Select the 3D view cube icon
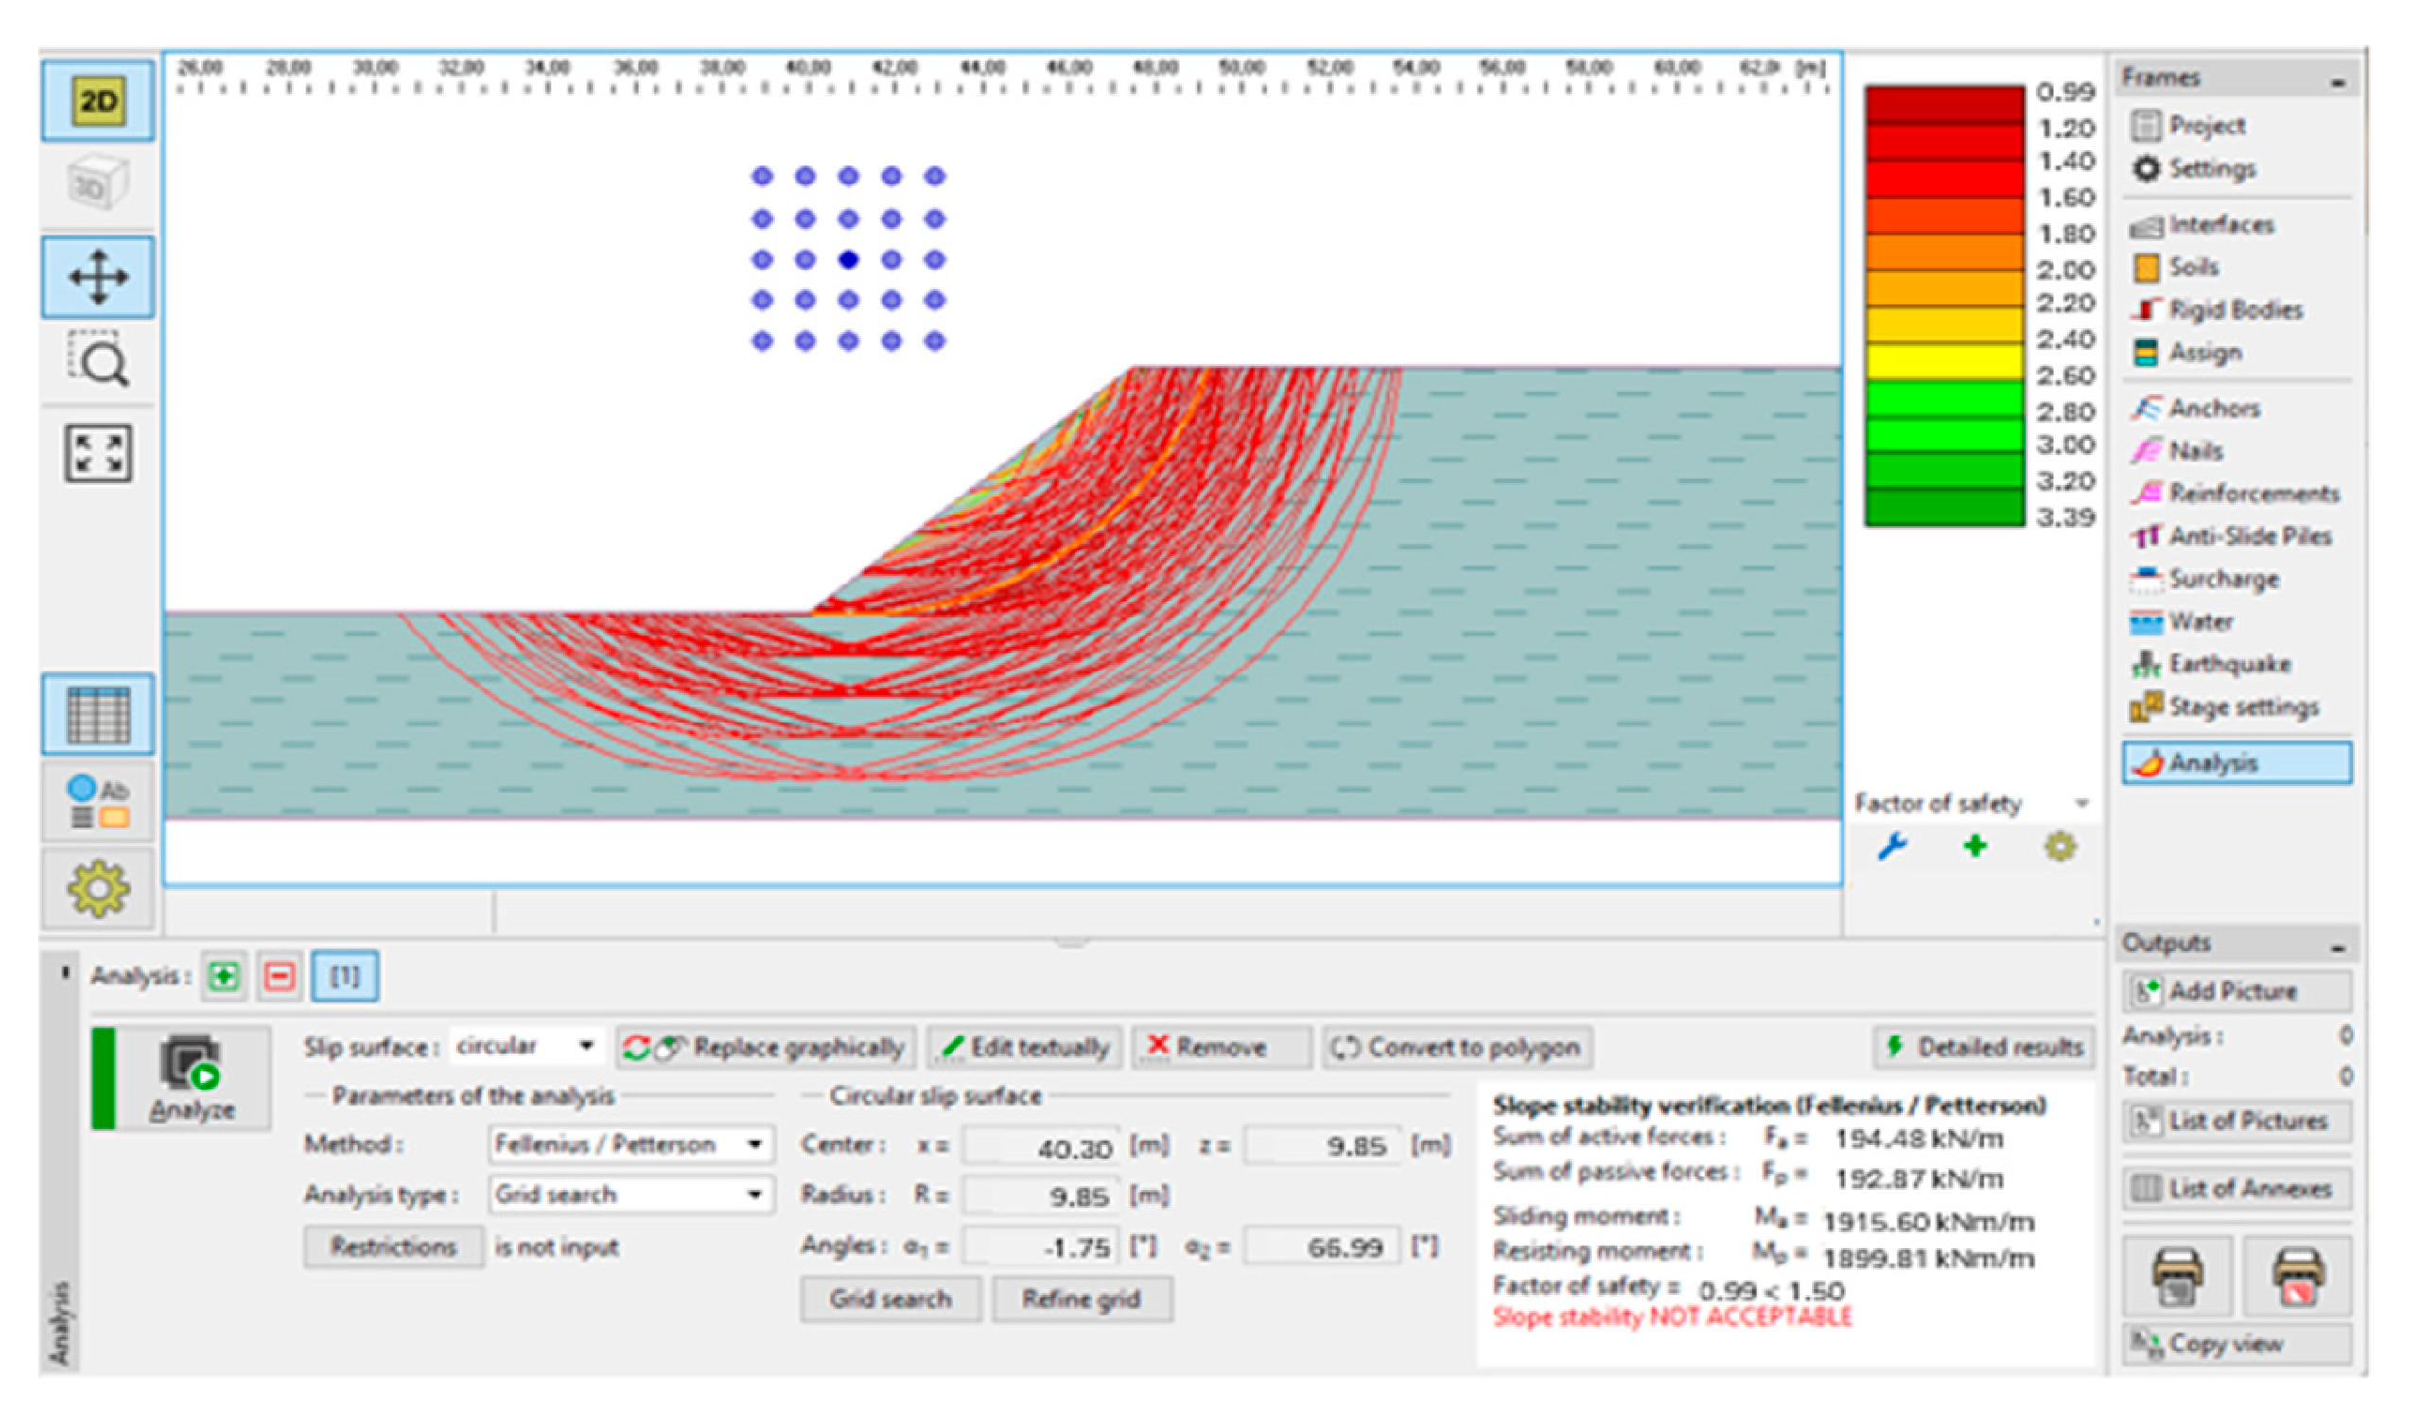Image resolution: width=2412 pixels, height=1411 pixels. 97,183
